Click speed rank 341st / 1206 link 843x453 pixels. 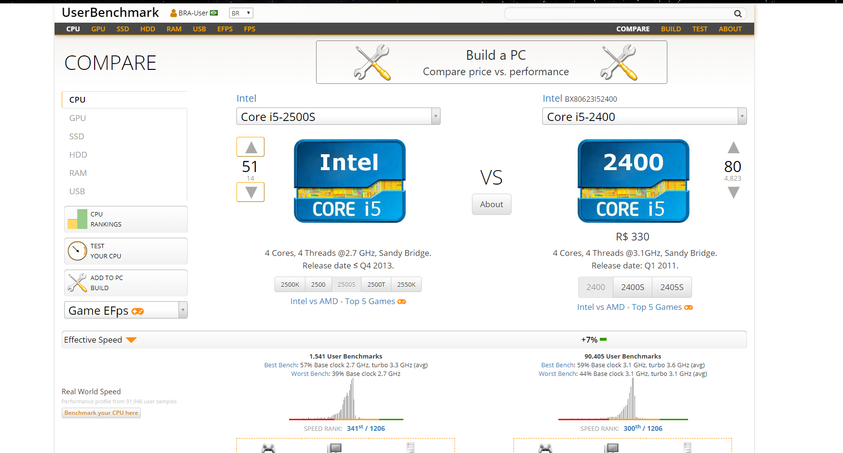pos(366,428)
